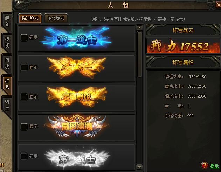The width and height of the screenshot is (221, 172).
Task: Enable 显示 checkbox for 第一道士 title
Action: coord(24,37)
